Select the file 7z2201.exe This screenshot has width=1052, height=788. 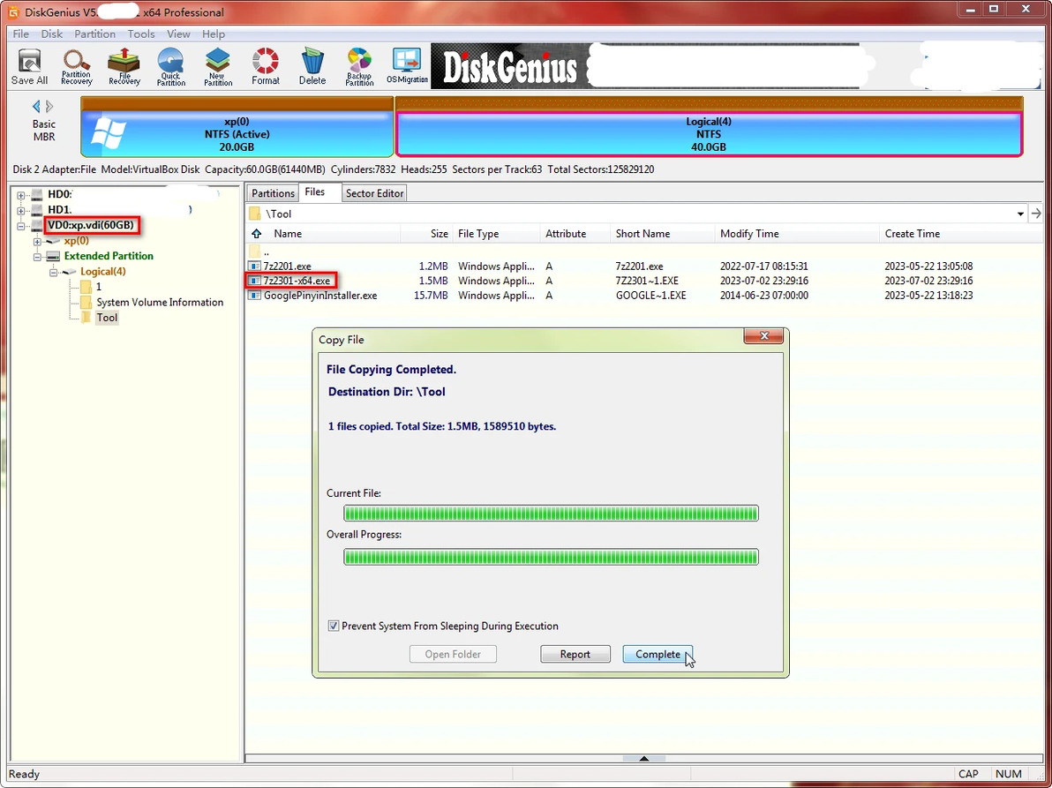(x=287, y=266)
